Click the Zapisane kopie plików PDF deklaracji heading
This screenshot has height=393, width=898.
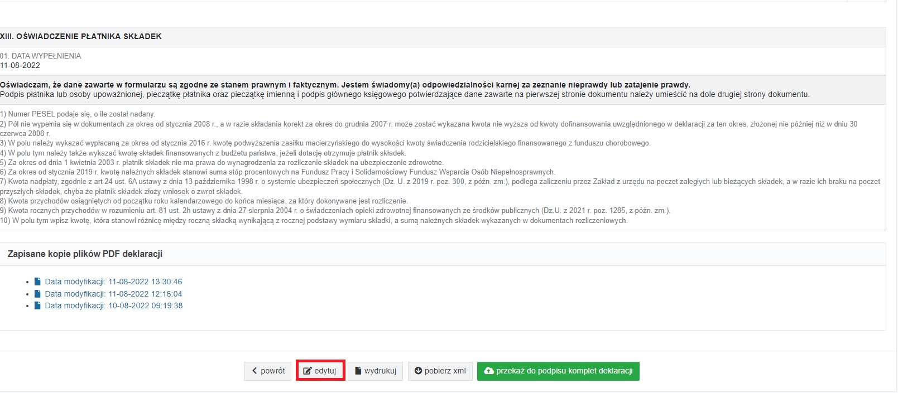pos(85,254)
